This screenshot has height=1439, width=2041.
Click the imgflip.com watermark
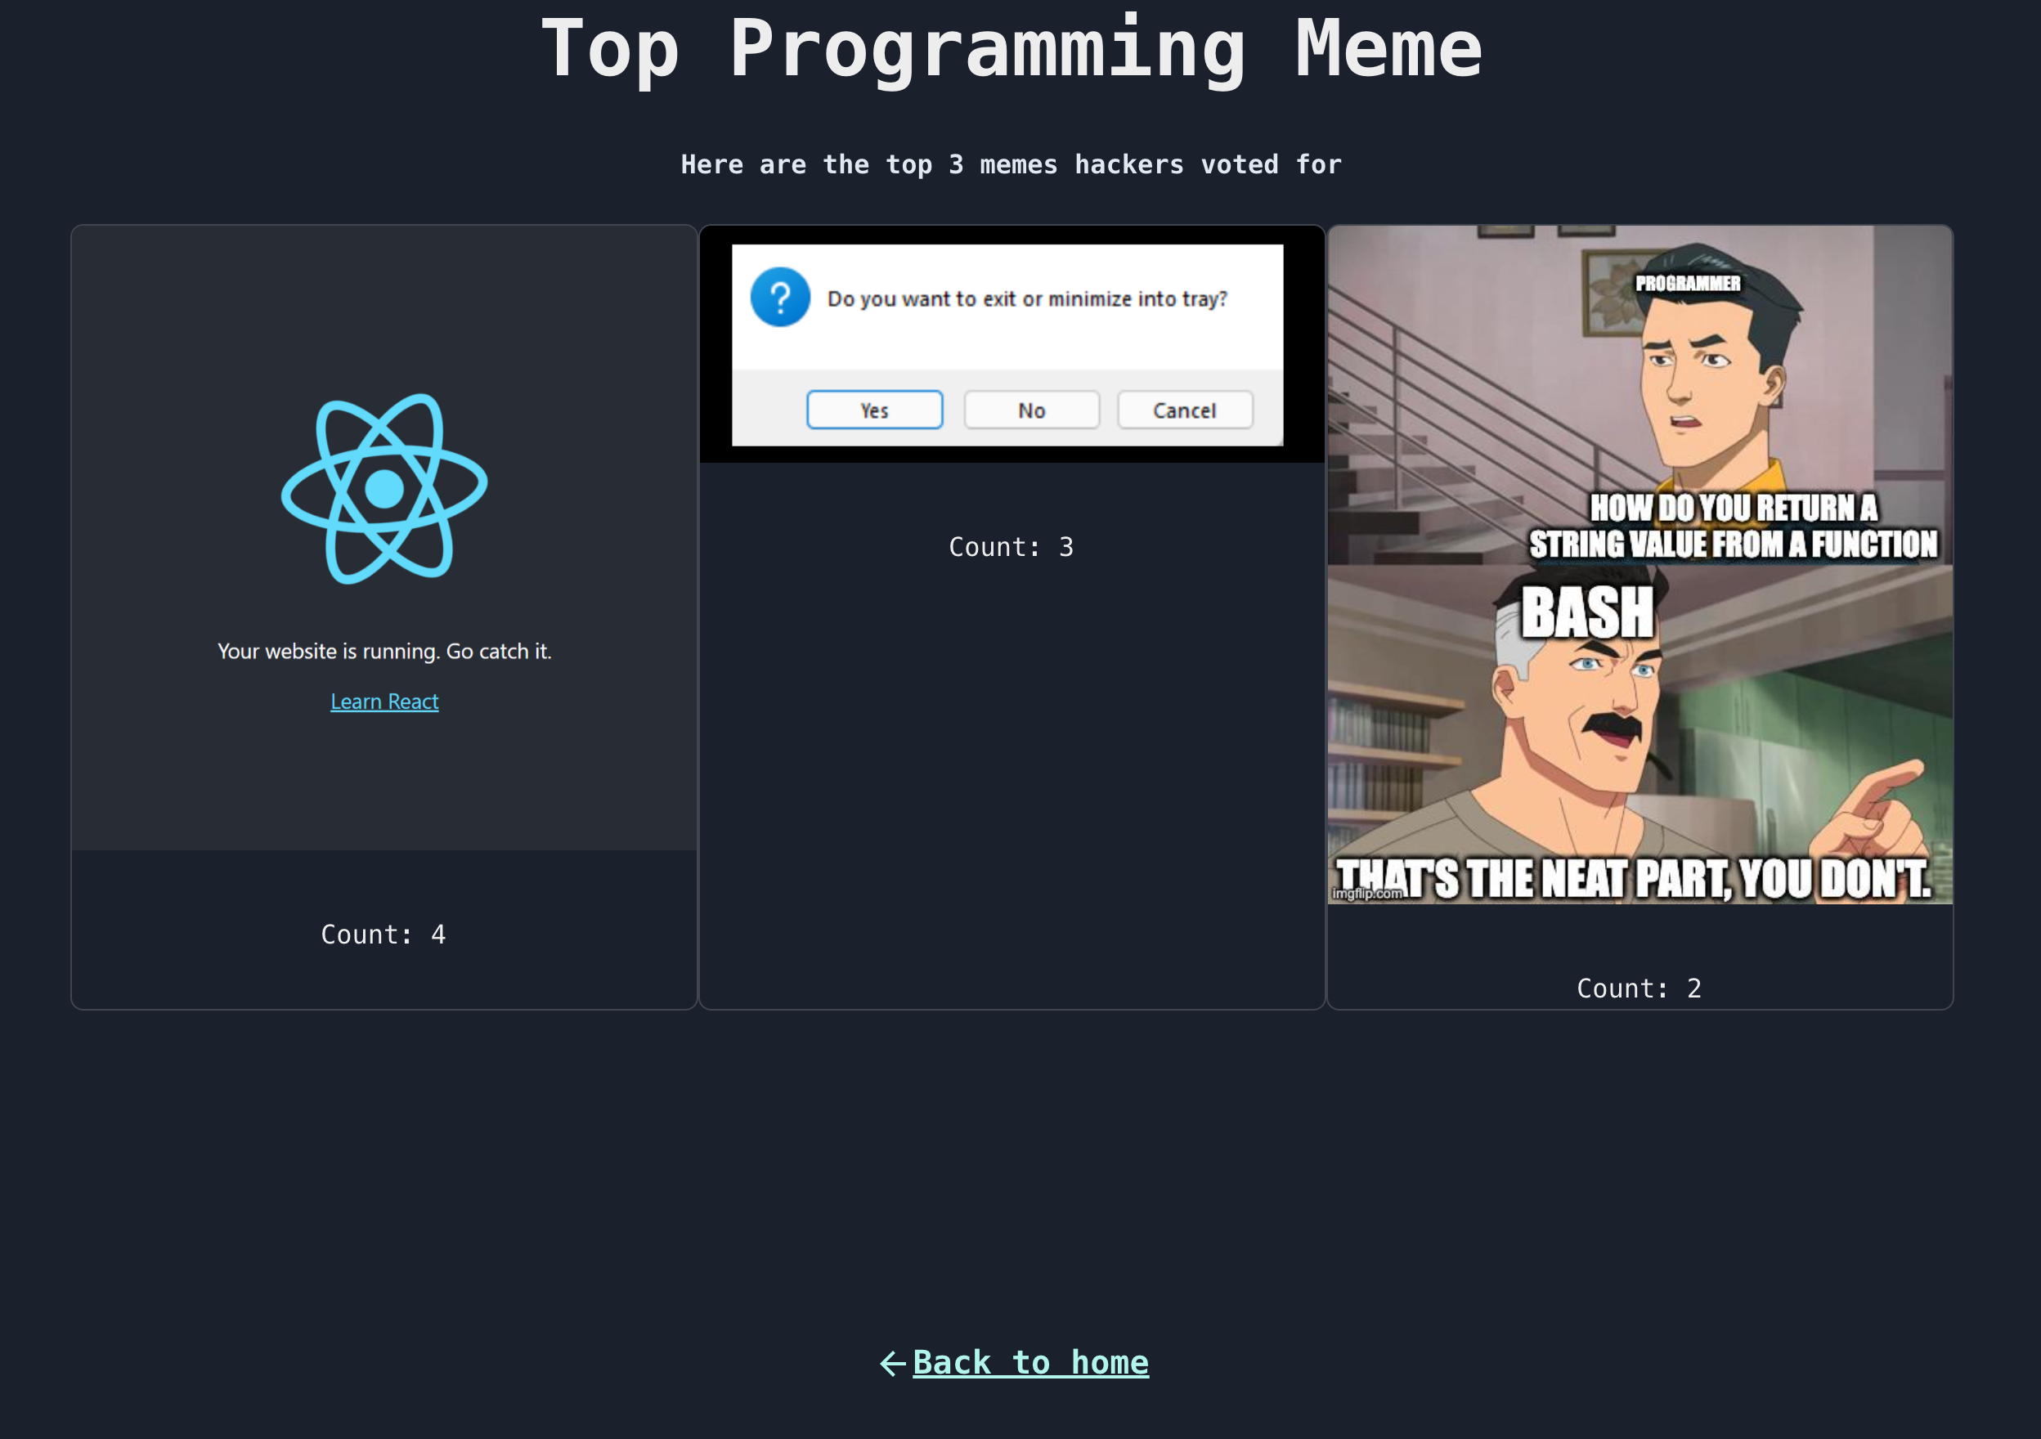1366,894
